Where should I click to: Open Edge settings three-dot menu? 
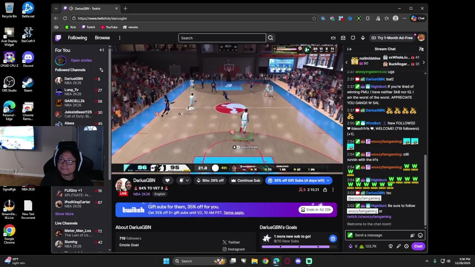(404, 18)
